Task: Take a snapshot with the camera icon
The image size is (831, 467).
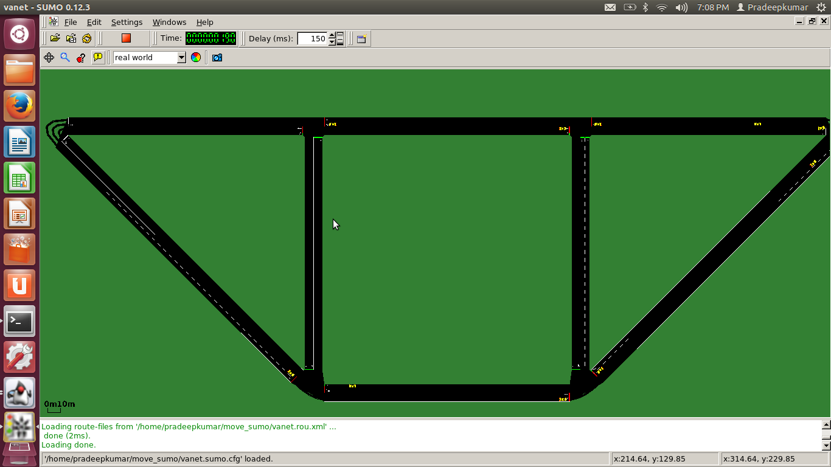Action: (x=217, y=57)
